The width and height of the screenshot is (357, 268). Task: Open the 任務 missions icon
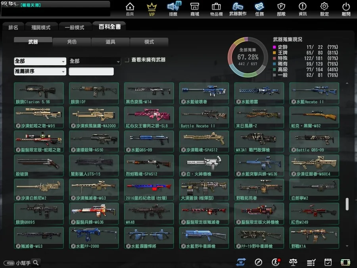259,9
